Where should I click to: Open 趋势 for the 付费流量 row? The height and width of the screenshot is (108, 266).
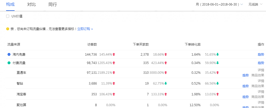coord(261,63)
